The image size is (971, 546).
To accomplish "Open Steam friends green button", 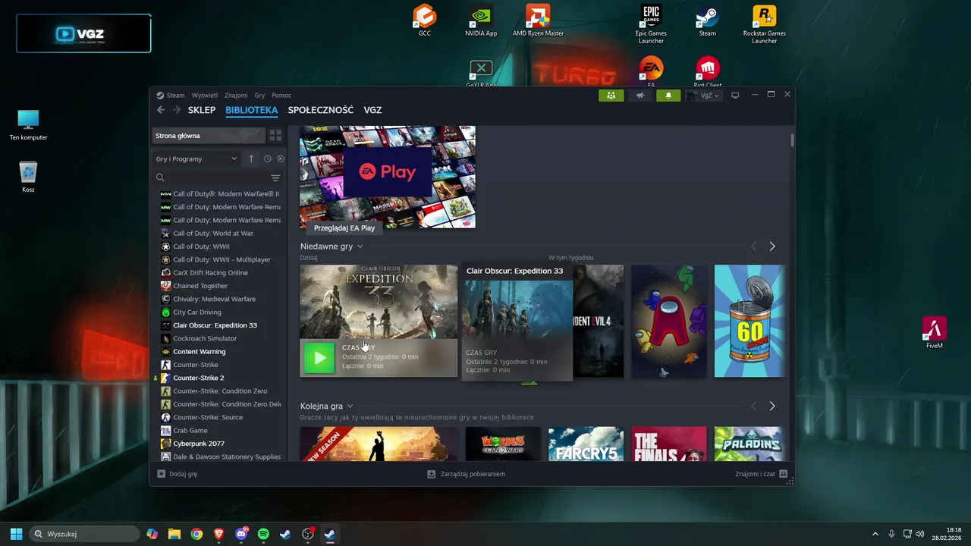I will click(x=611, y=96).
